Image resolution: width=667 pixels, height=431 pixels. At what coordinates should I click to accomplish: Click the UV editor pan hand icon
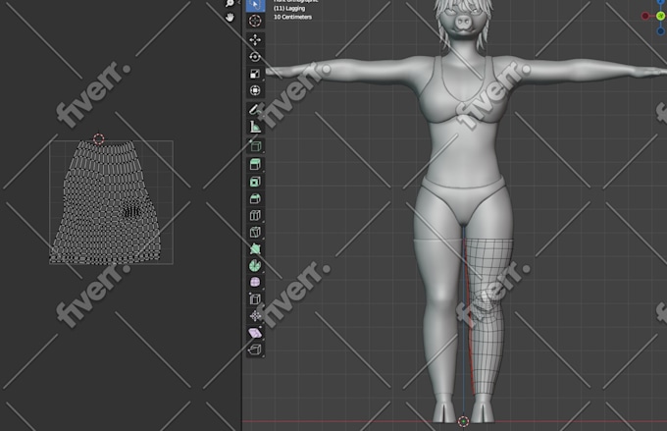pos(230,18)
